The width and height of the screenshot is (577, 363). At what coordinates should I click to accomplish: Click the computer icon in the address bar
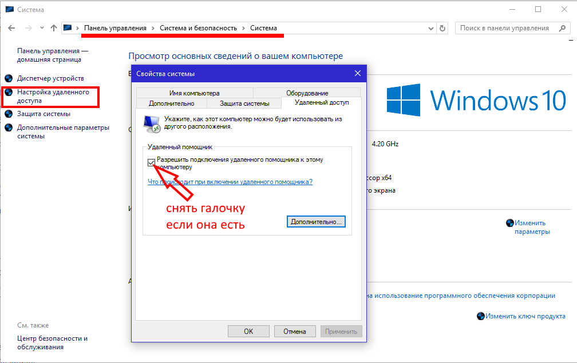(68, 28)
